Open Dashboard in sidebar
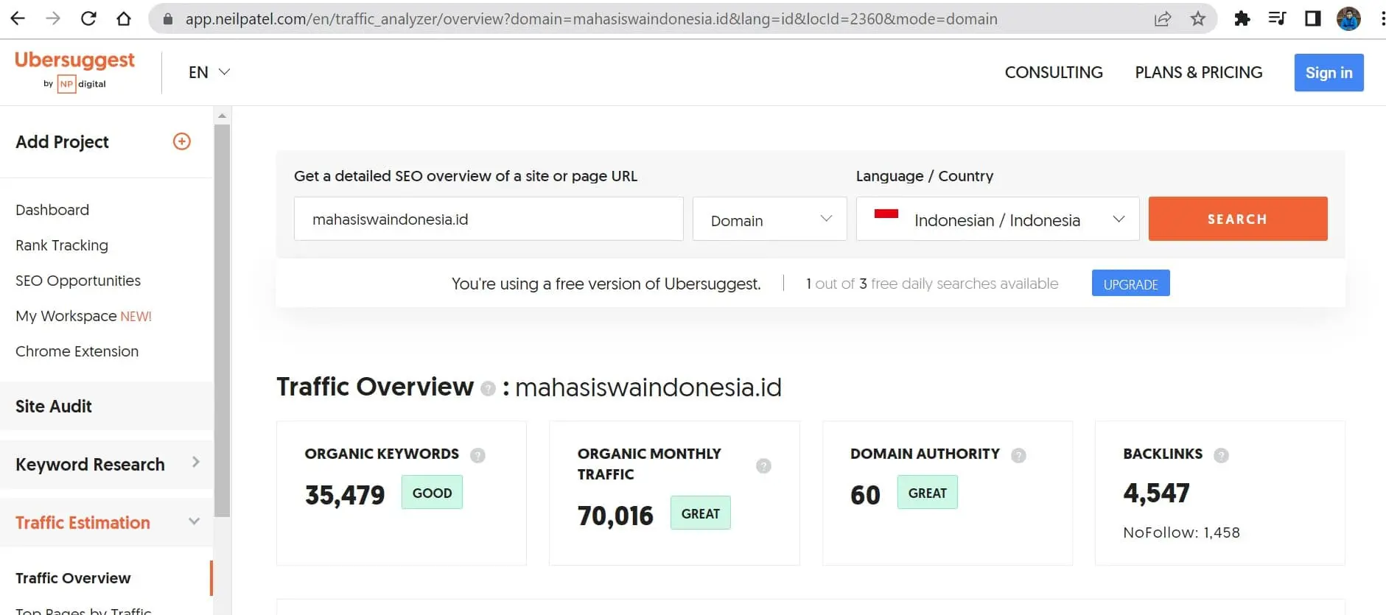Viewport: 1386px width, 615px height. 52,210
